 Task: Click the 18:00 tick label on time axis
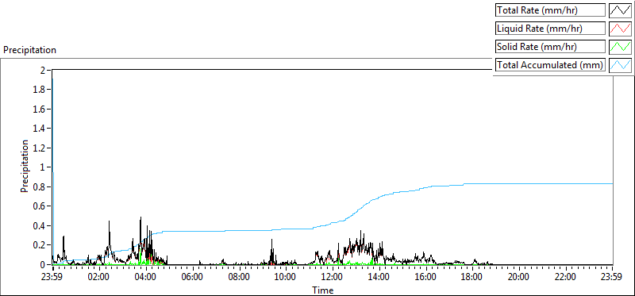(x=471, y=278)
